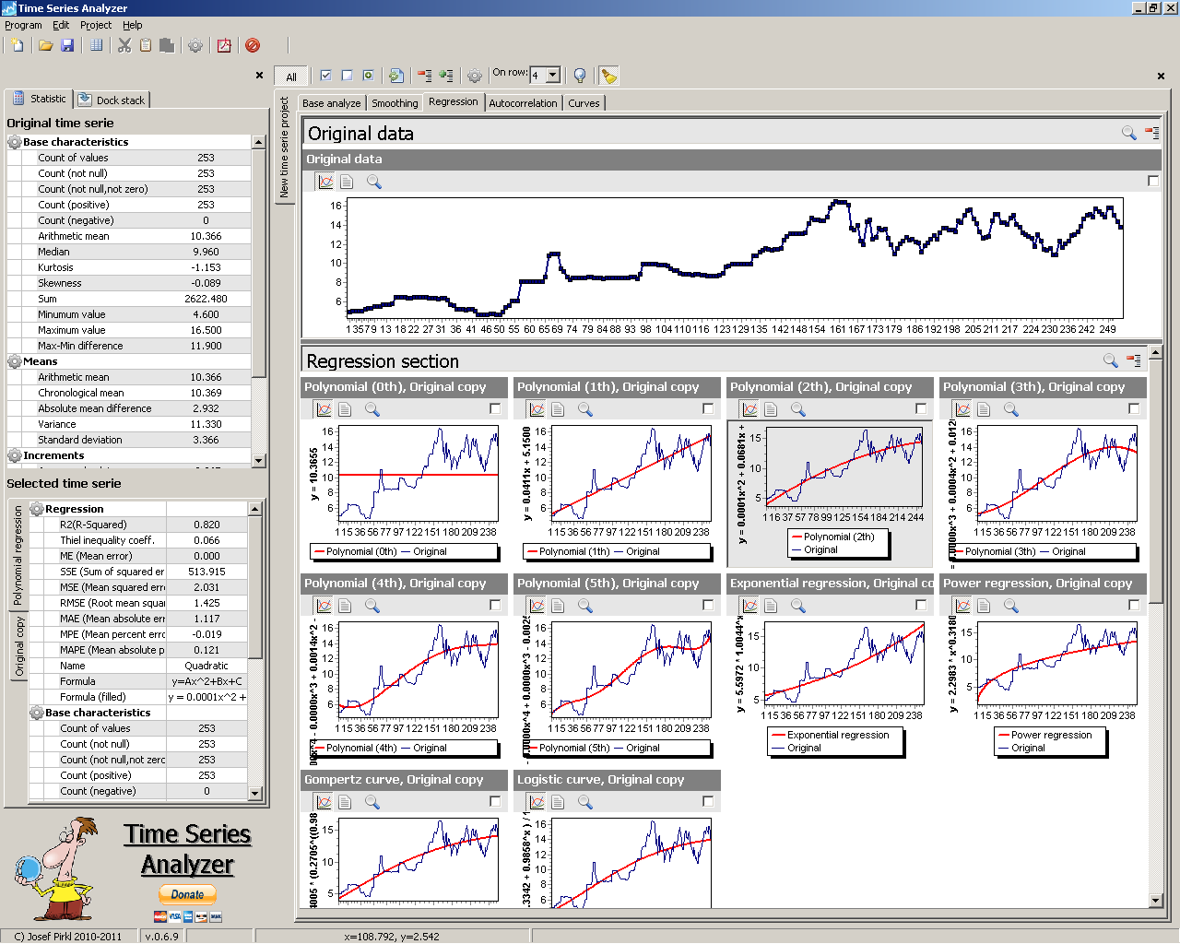This screenshot has height=944, width=1180.
Task: Open the Project menu
Action: [96, 25]
